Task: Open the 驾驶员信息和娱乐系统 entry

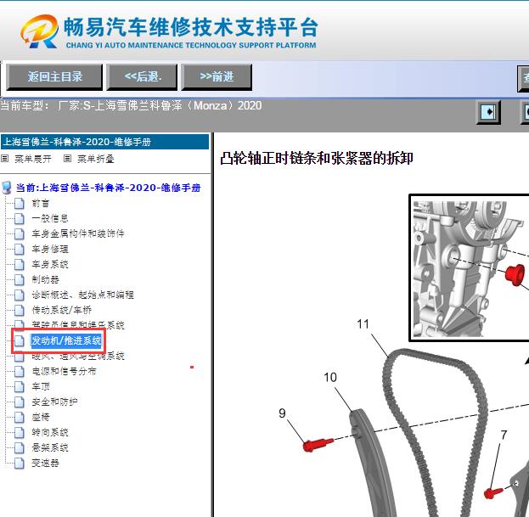Action: coord(78,325)
